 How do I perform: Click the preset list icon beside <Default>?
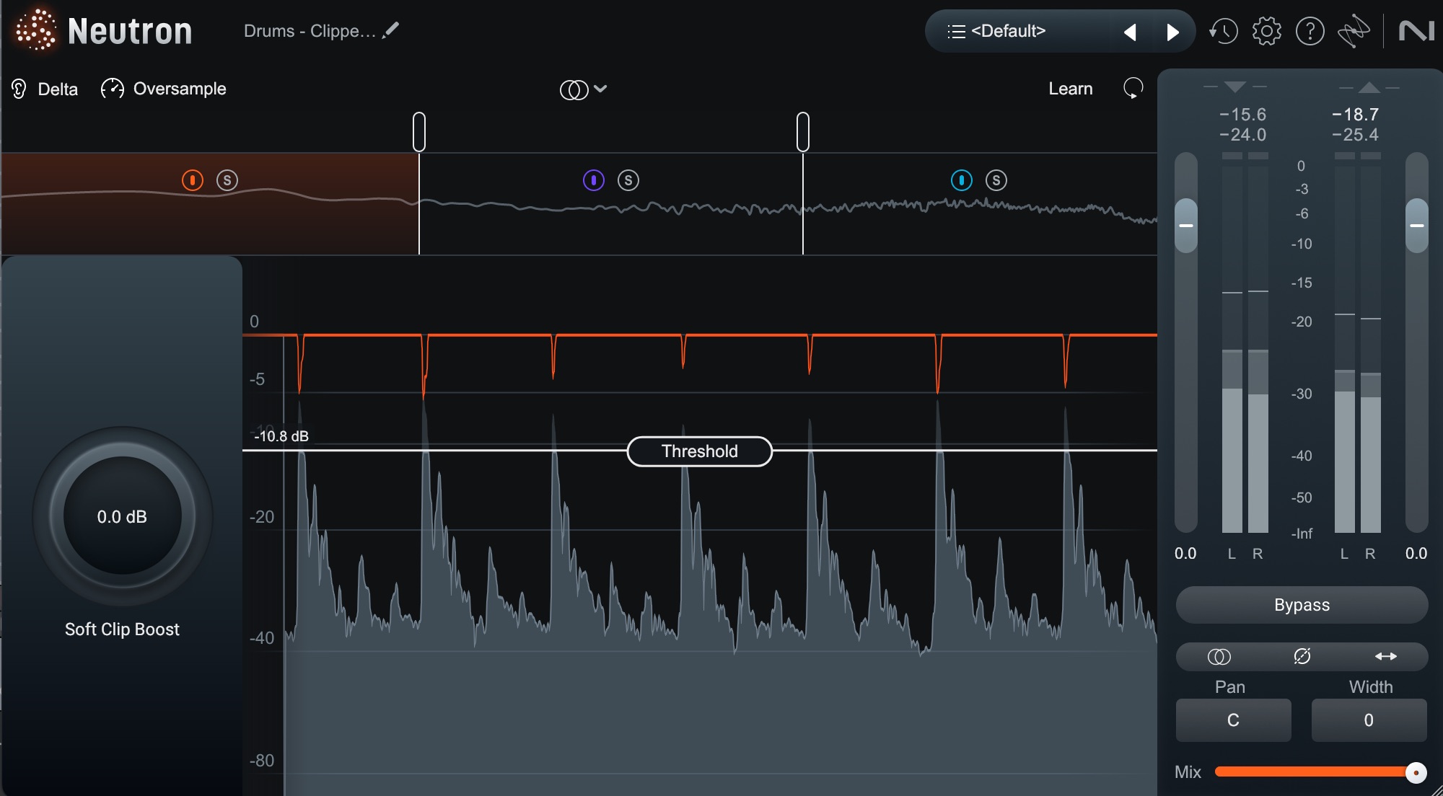[954, 31]
